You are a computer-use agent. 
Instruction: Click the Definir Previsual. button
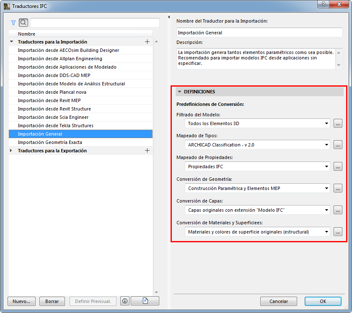93,301
